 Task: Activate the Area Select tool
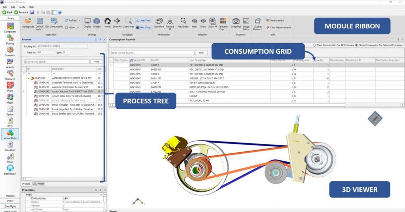point(183,23)
